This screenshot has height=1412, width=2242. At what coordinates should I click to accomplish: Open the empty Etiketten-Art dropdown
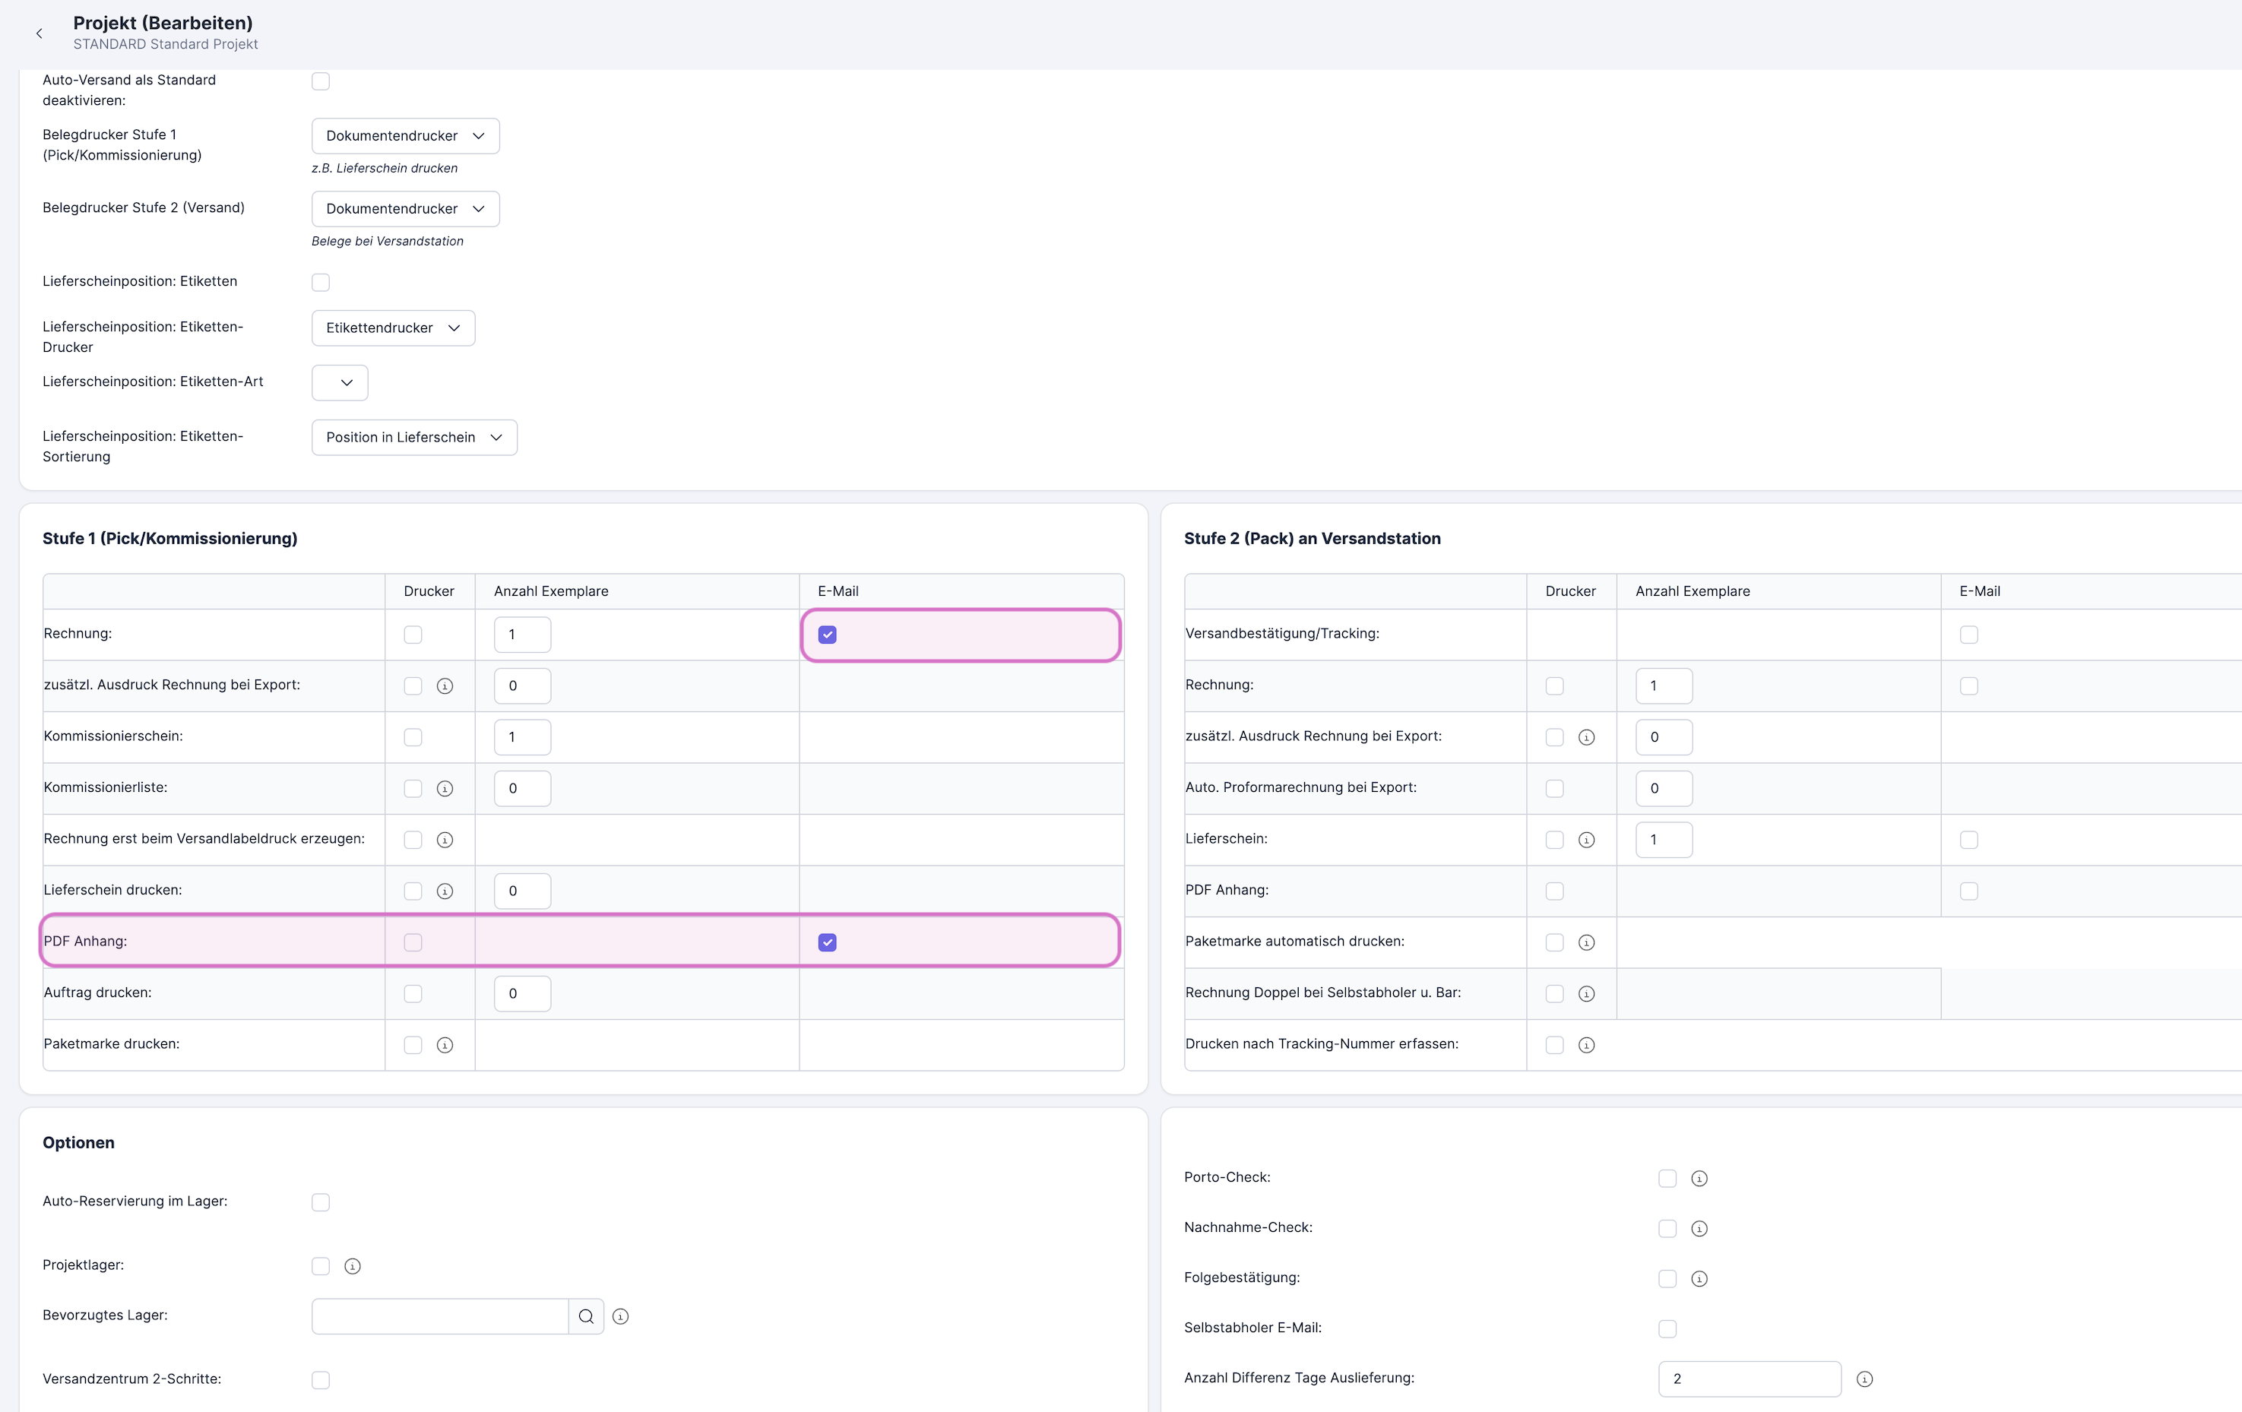[x=340, y=382]
